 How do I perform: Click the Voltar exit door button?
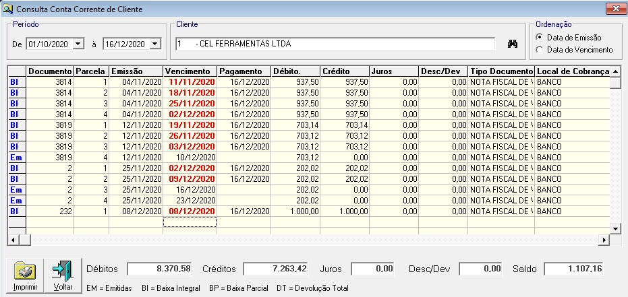pos(63,276)
